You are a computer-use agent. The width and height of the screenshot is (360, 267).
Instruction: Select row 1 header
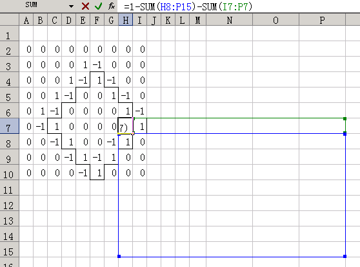point(9,33)
